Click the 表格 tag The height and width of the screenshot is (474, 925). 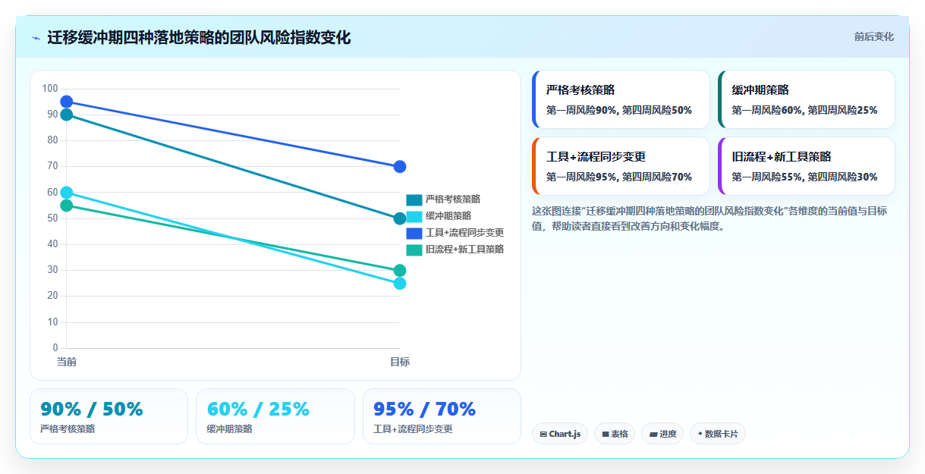click(x=615, y=434)
